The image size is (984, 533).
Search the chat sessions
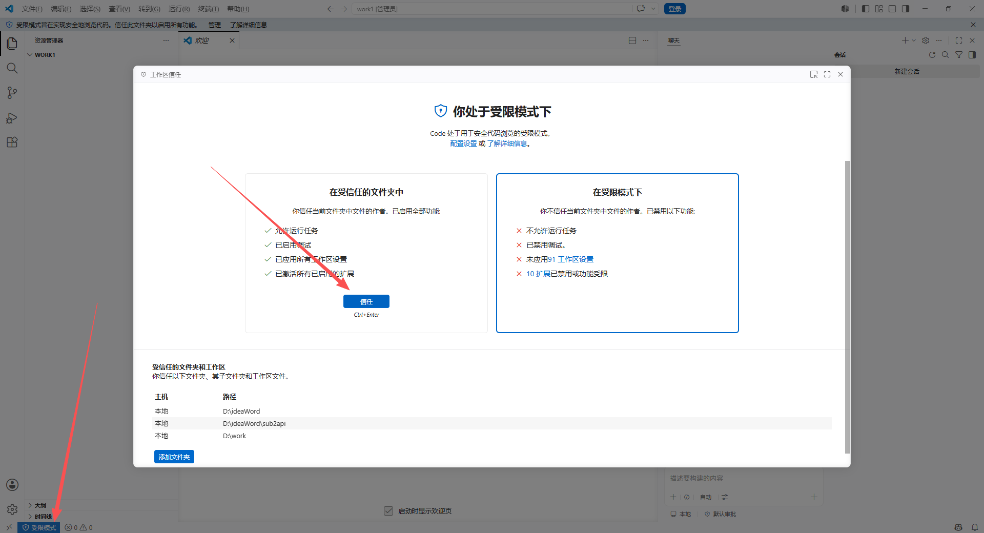point(946,55)
